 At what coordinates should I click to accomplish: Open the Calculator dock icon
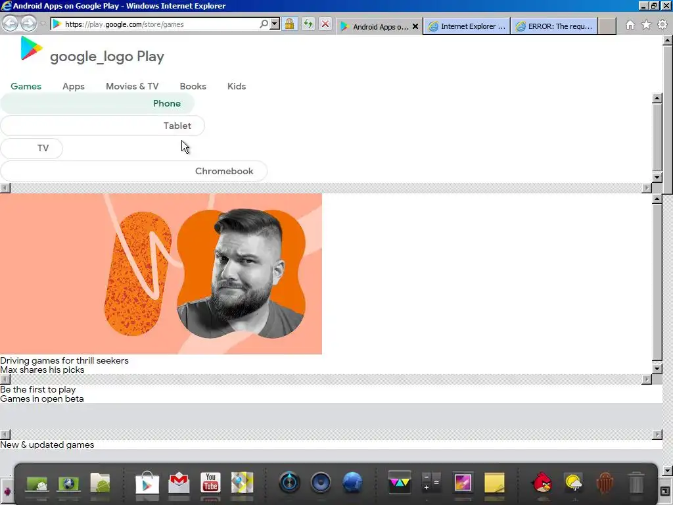[431, 482]
